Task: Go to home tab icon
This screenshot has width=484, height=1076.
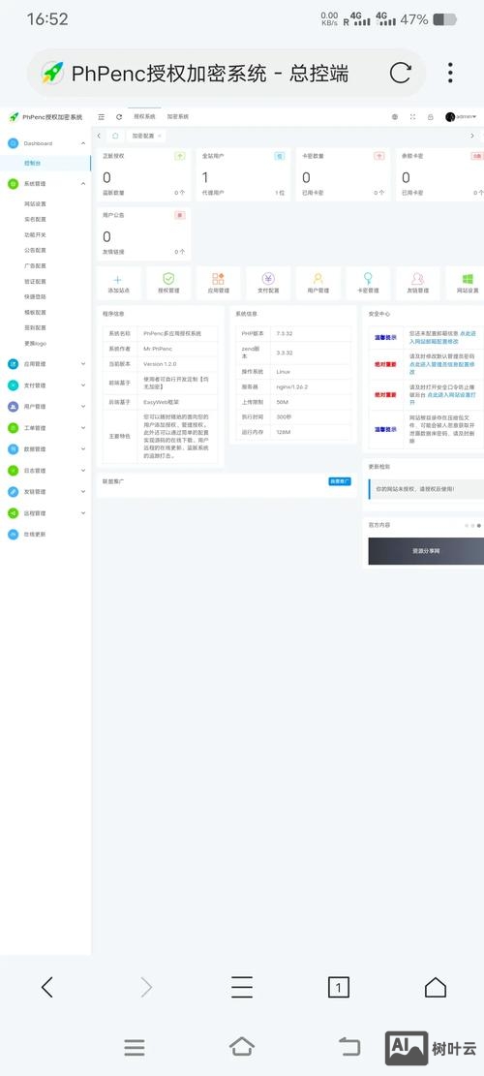Action: point(115,136)
